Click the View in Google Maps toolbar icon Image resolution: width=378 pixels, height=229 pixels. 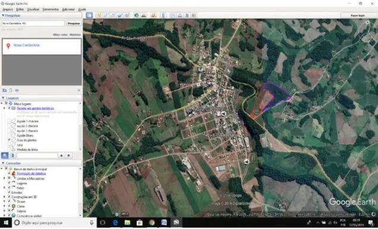coord(194,15)
